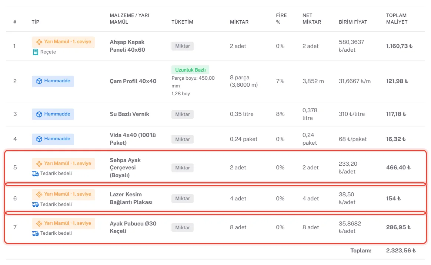The width and height of the screenshot is (431, 265).
Task: Select the net quantity 3,852 m
Action: (x=313, y=81)
